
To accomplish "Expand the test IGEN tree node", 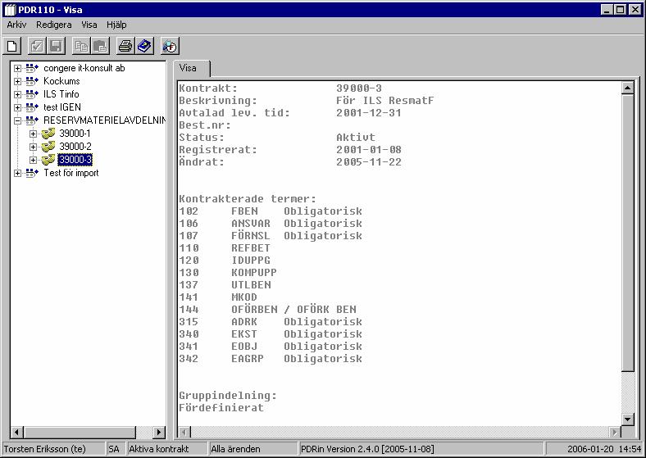I will (17, 108).
